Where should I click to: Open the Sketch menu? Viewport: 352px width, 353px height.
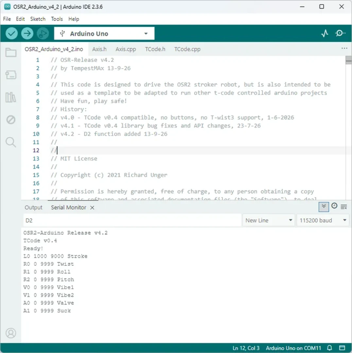coord(38,19)
